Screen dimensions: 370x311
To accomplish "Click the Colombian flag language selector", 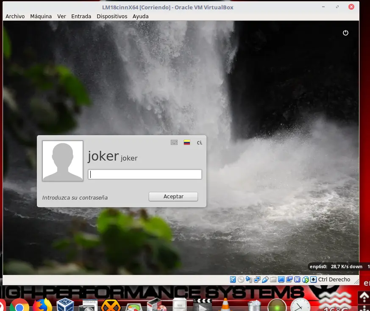I will (x=186, y=142).
